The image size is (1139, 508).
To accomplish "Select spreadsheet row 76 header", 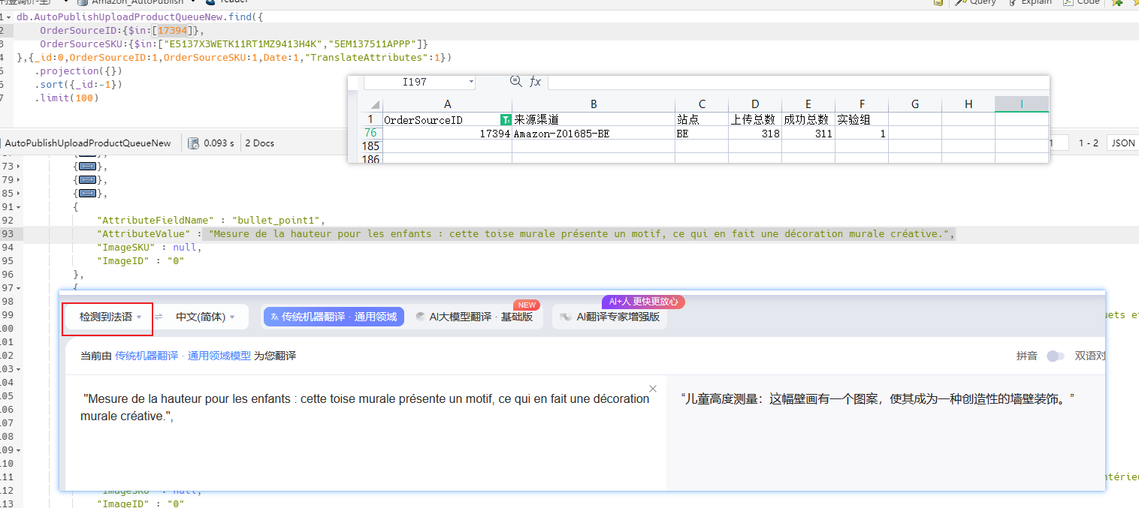I will pyautogui.click(x=370, y=133).
